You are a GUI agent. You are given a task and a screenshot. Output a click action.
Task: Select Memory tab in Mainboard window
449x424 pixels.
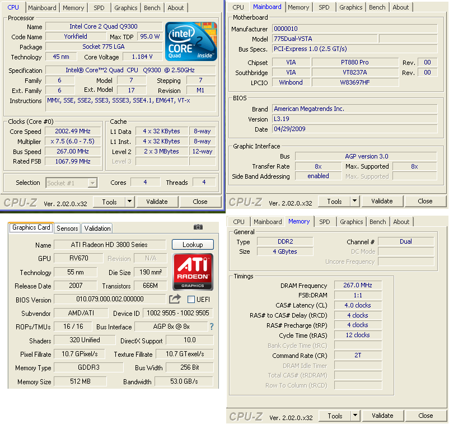(x=298, y=7)
